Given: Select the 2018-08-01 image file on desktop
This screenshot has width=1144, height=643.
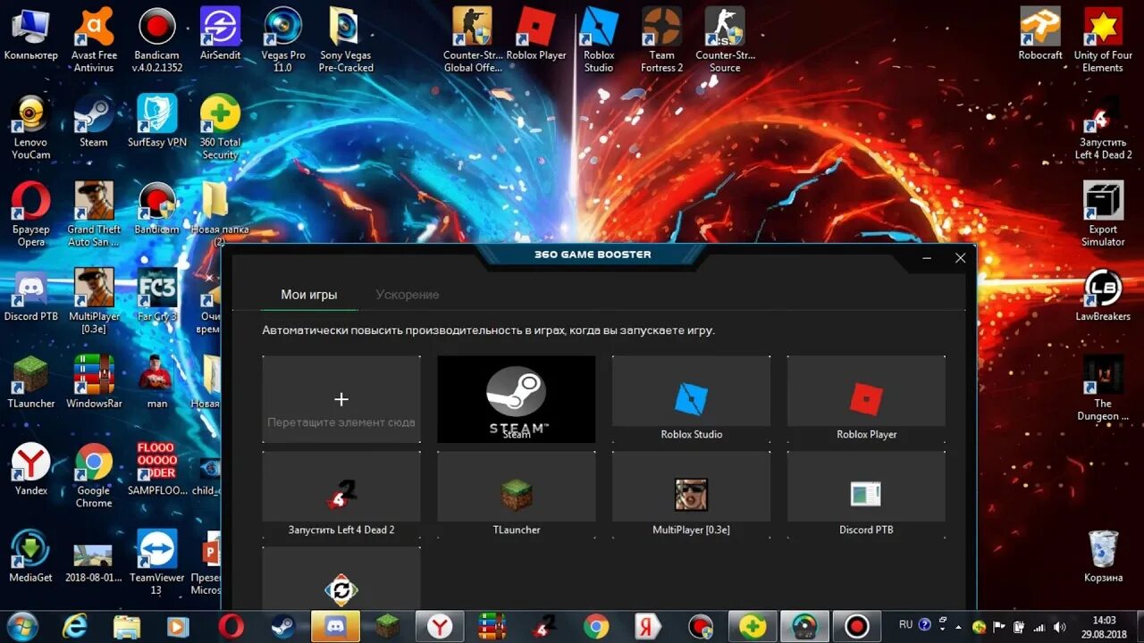Looking at the screenshot, I should pyautogui.click(x=94, y=563).
